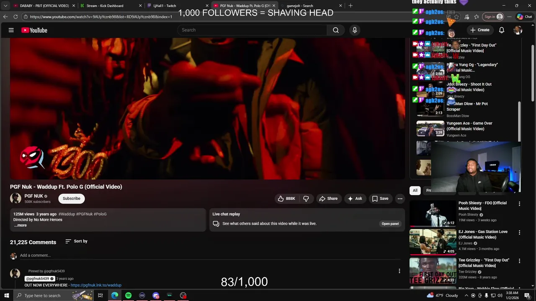Open the live chat replay panel
Image resolution: width=536 pixels, height=301 pixels.
pos(390,224)
